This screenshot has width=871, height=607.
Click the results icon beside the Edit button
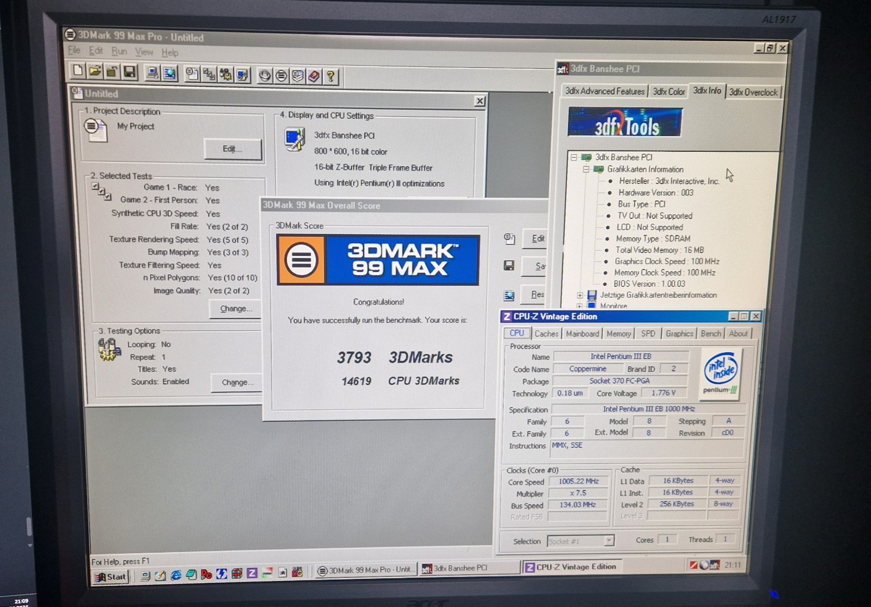point(510,238)
